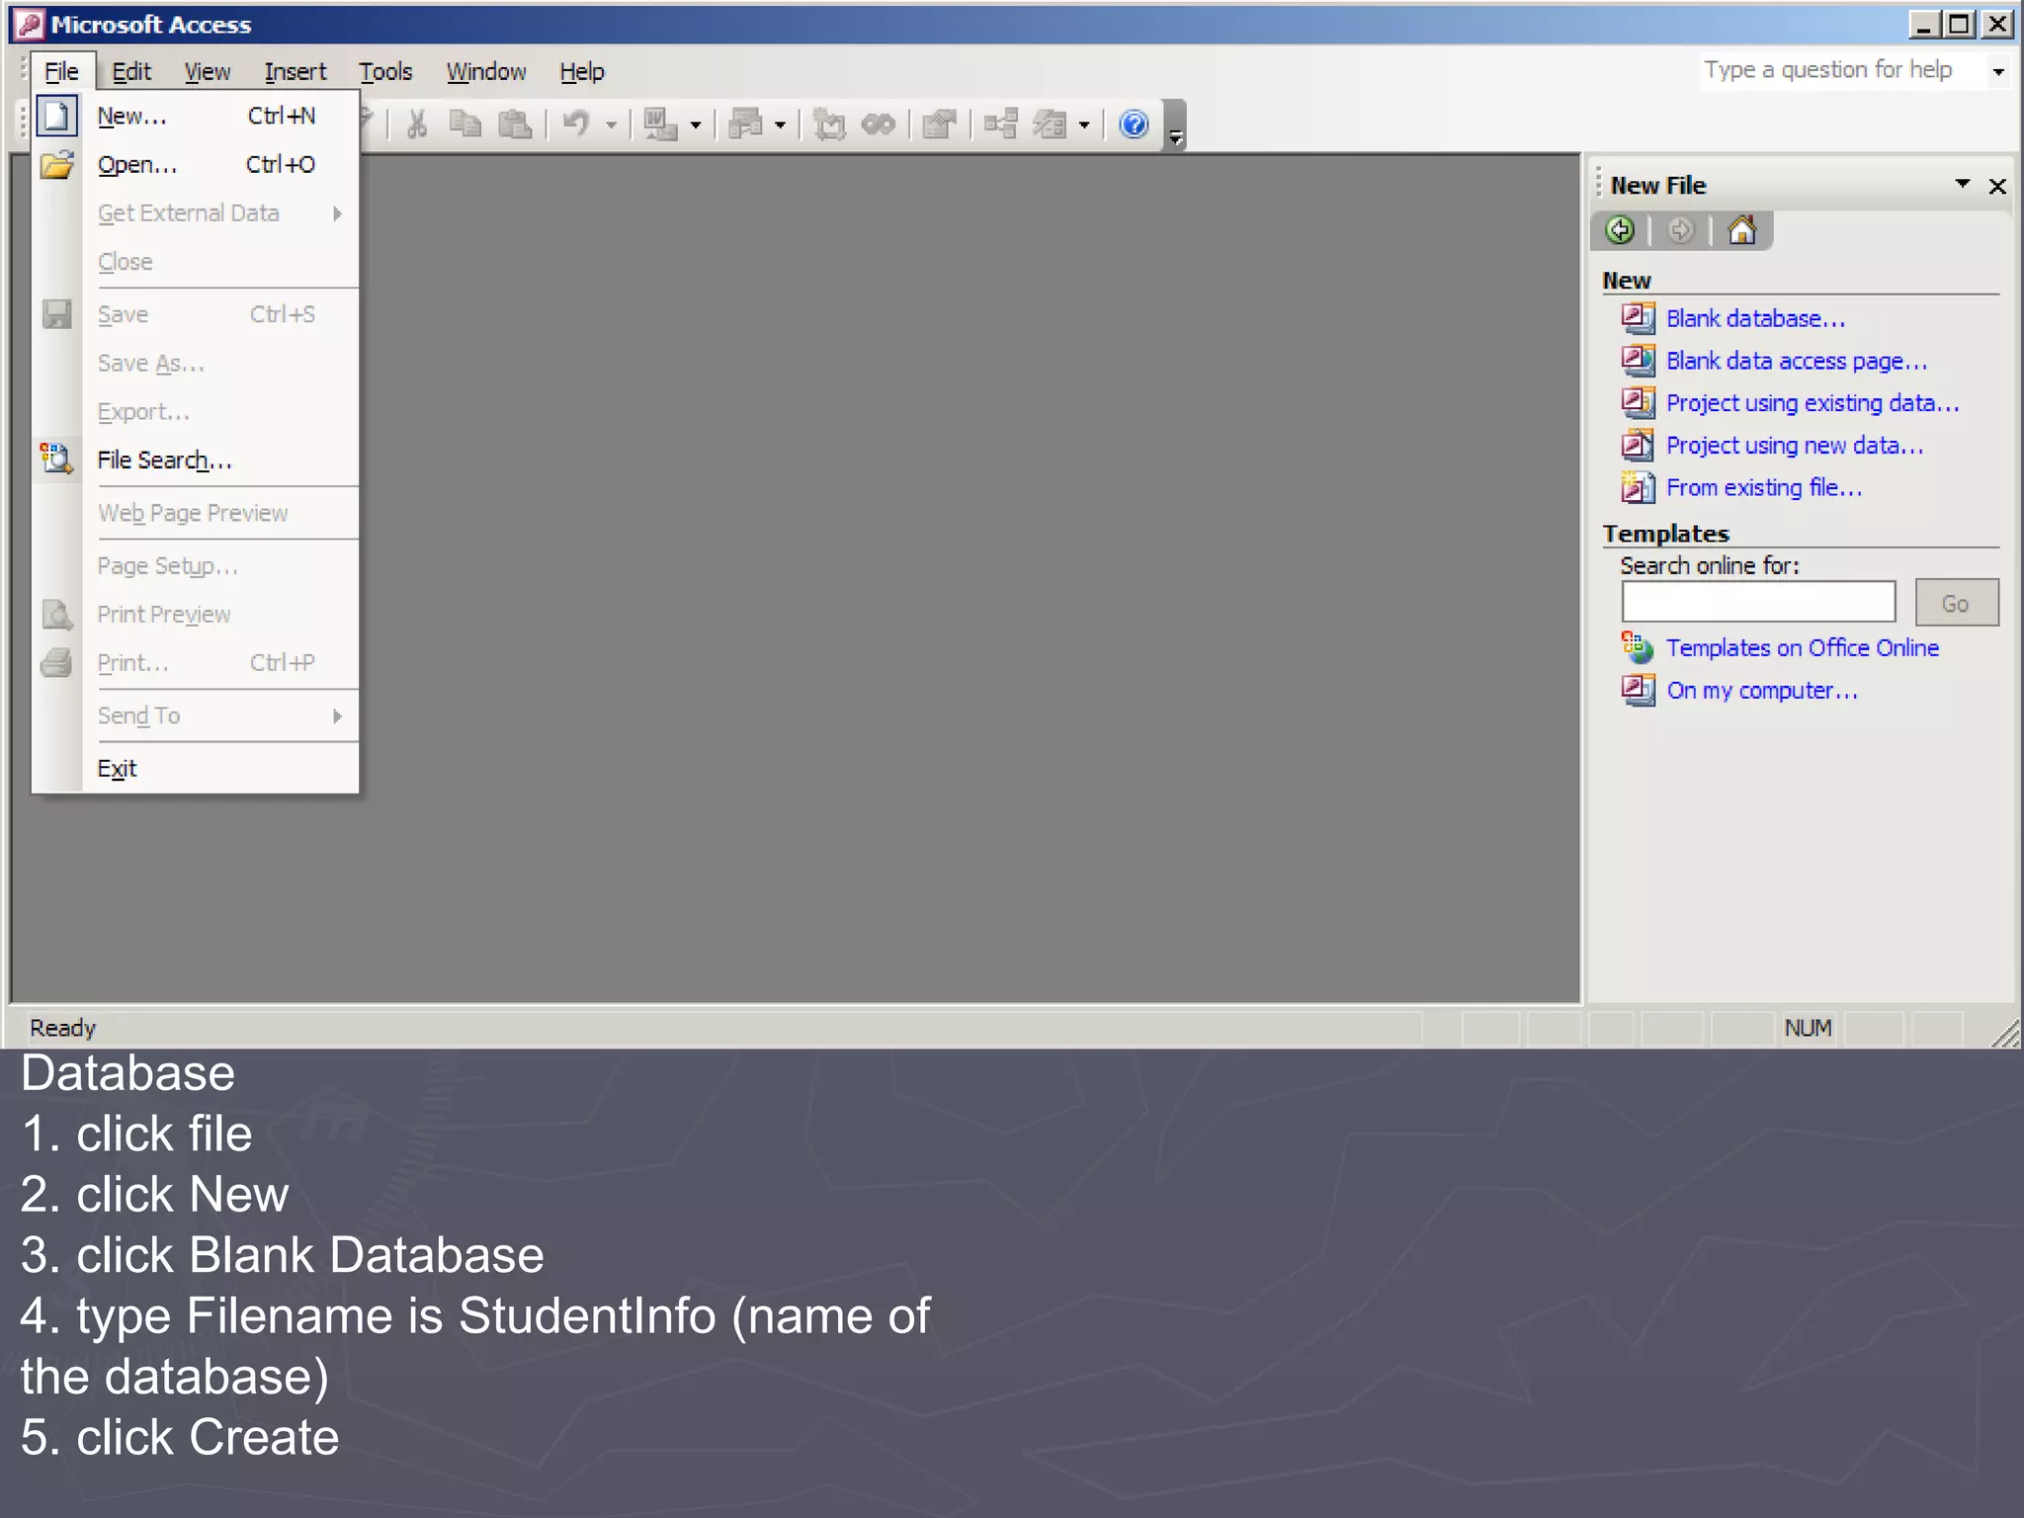Image resolution: width=2024 pixels, height=1518 pixels.
Task: Click the Paste clipboard icon on toolbar
Action: tap(515, 125)
